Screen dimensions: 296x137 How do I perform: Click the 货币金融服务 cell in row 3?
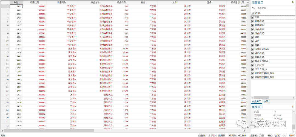tap(95, 14)
